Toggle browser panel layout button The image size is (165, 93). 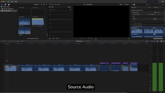pyautogui.click(x=148, y=2)
